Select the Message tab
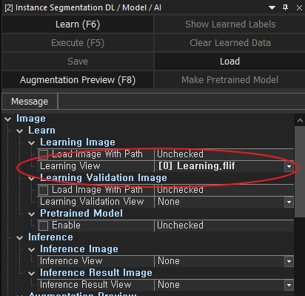The height and width of the screenshot is (296, 305). click(30, 102)
